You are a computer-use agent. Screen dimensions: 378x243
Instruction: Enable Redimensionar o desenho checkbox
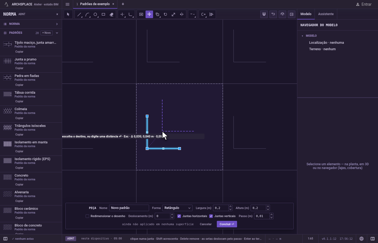click(87, 216)
